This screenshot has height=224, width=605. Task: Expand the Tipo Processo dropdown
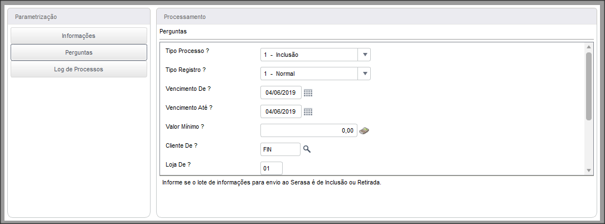[x=364, y=55]
